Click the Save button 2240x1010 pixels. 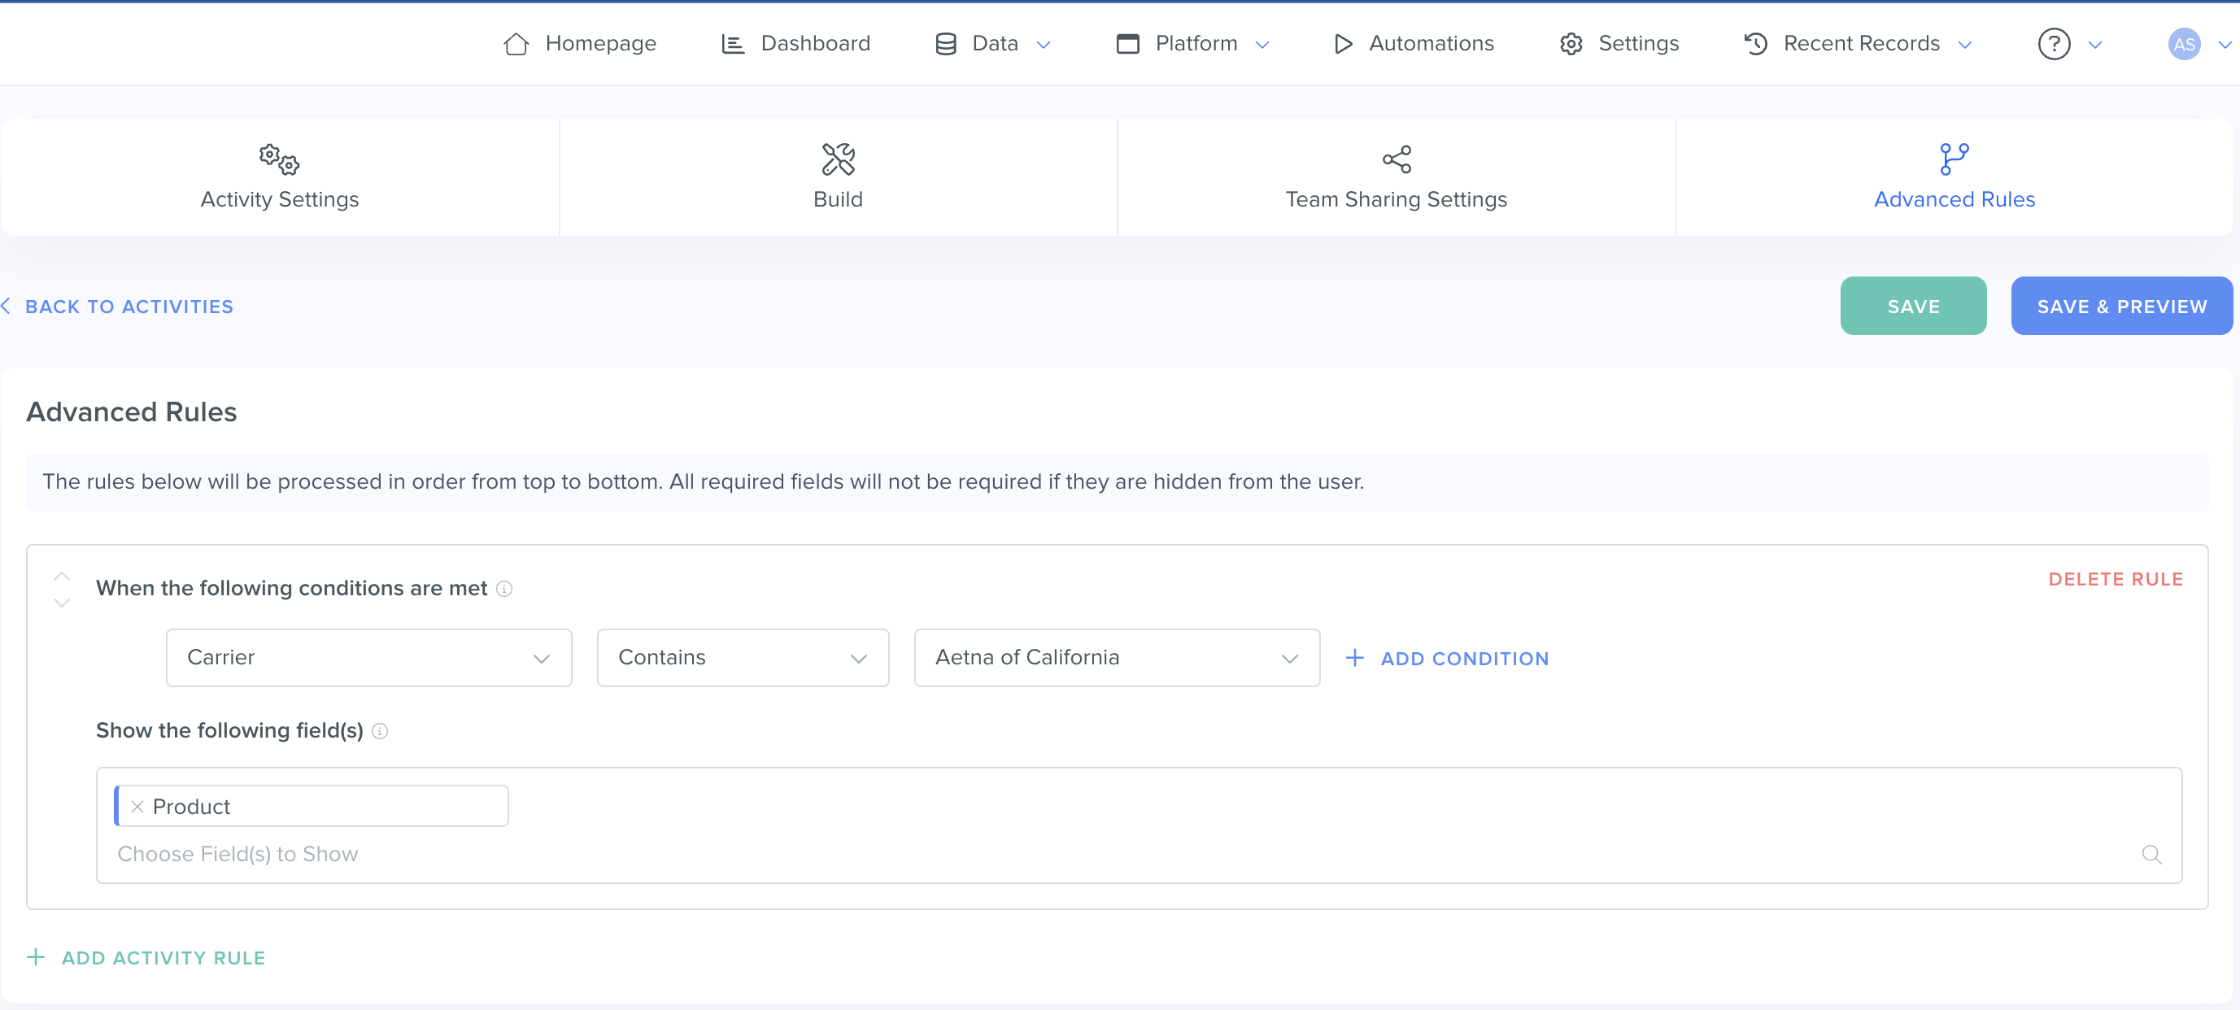tap(1912, 306)
